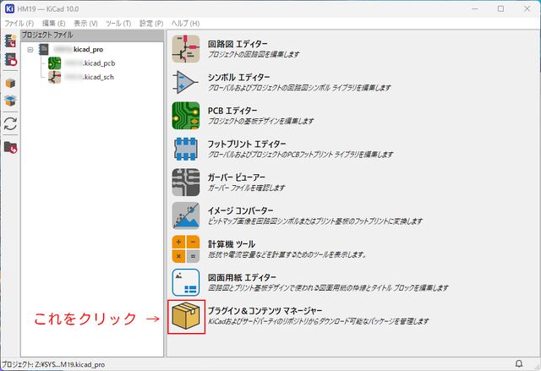
Task: Open the ファイル (F) menu
Action: tap(19, 23)
